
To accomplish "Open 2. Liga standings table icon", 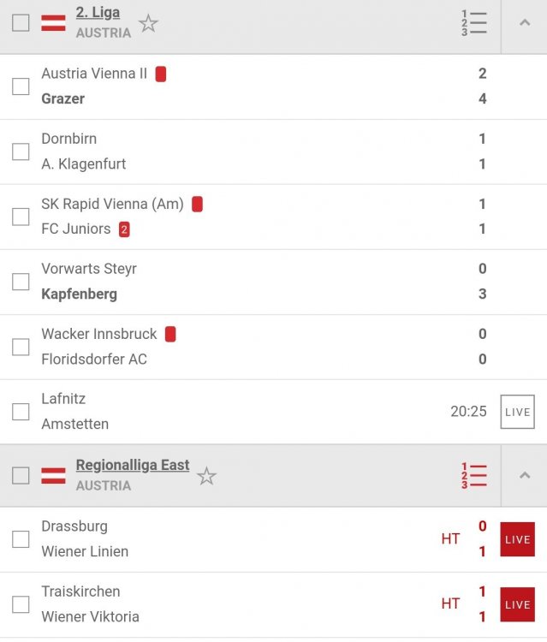I will (x=474, y=23).
